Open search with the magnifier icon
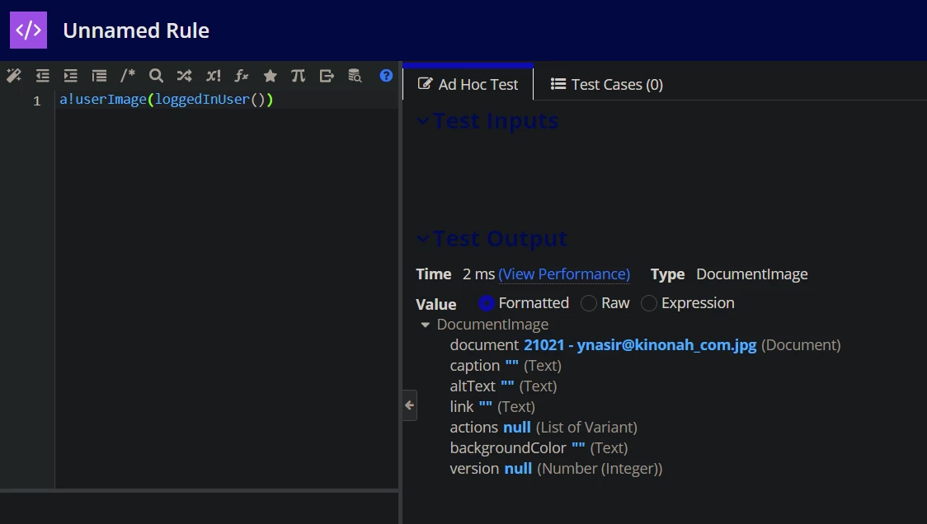The width and height of the screenshot is (927, 524). coord(156,76)
